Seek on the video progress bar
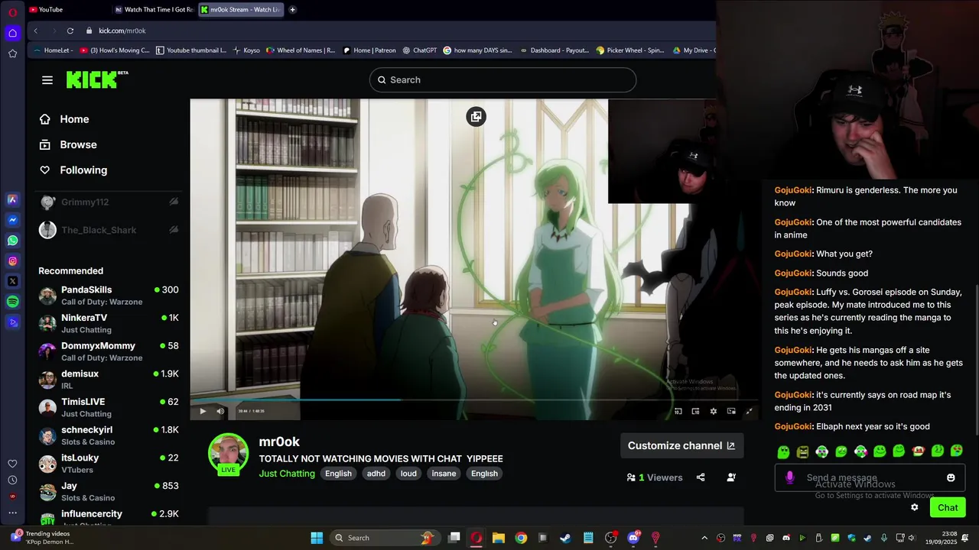This screenshot has width=979, height=550. (x=474, y=399)
